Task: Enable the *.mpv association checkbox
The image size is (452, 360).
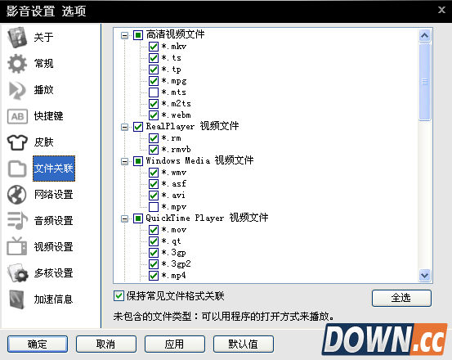Action: point(154,207)
